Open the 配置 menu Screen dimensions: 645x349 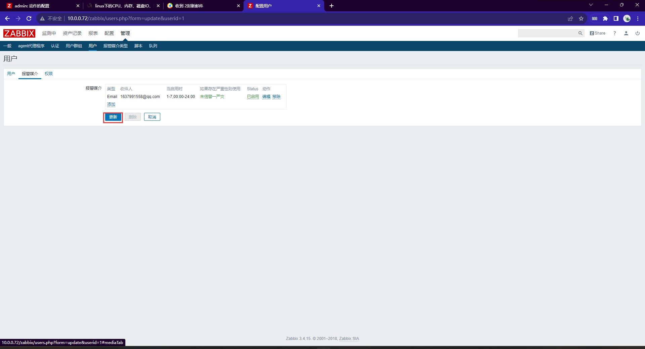coord(109,33)
